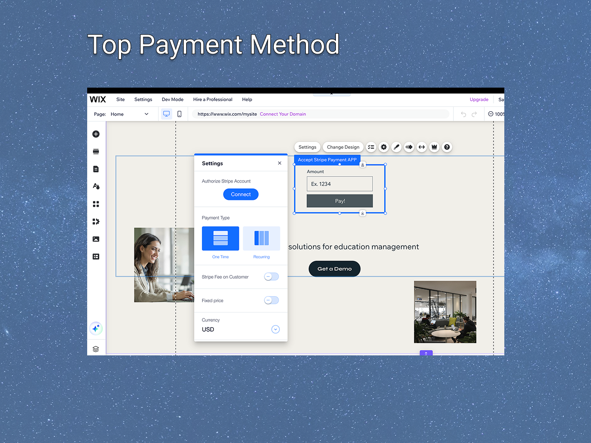Open the CMS content manager icon
Screen dimensions: 591x443
tap(96, 256)
